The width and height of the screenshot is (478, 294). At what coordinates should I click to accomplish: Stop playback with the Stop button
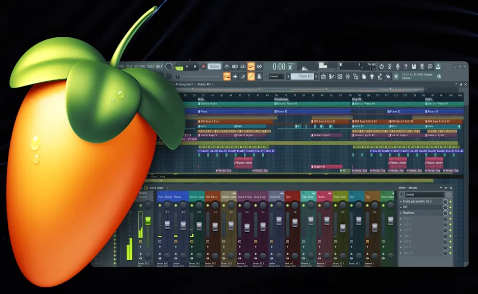195,67
